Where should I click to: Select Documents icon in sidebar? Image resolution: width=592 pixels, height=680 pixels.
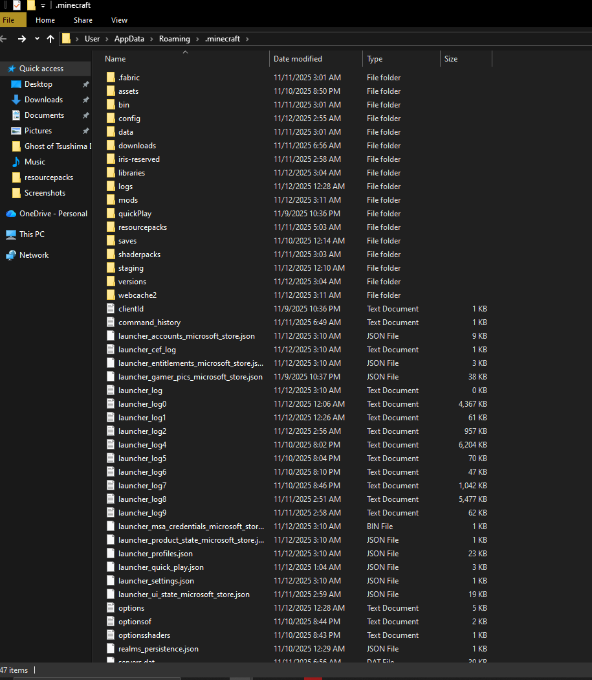(x=16, y=115)
